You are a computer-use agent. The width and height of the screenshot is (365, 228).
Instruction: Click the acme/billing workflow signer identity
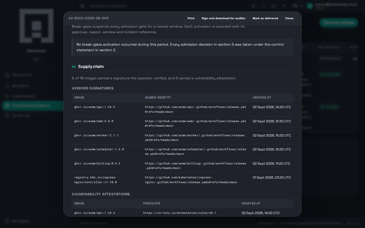point(195,166)
